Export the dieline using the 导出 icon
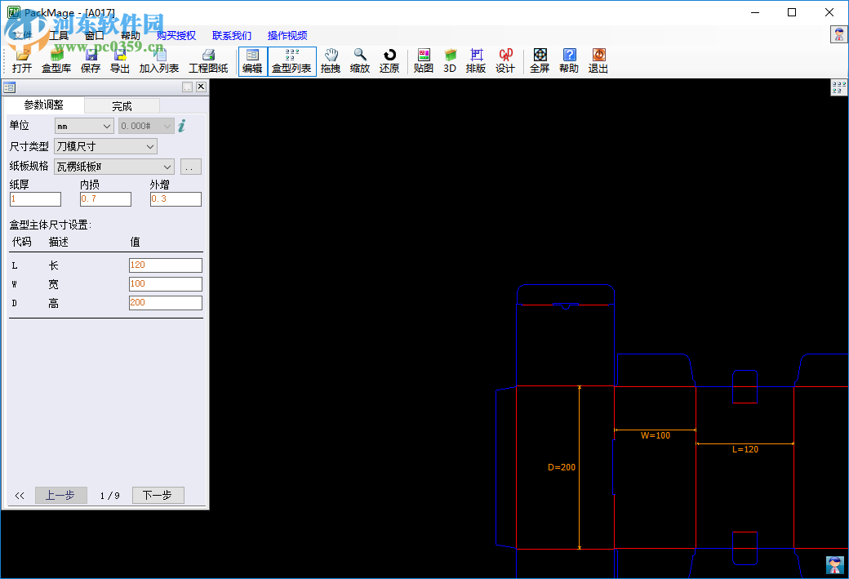This screenshot has width=849, height=579. coord(119,61)
